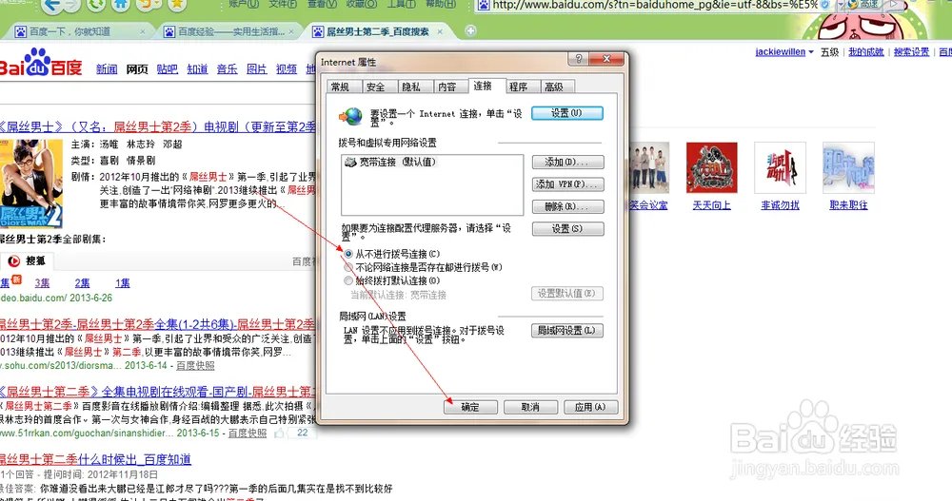Open the 音乐 Baidu navigation link
Screen dimensions: 952x501
(228, 69)
